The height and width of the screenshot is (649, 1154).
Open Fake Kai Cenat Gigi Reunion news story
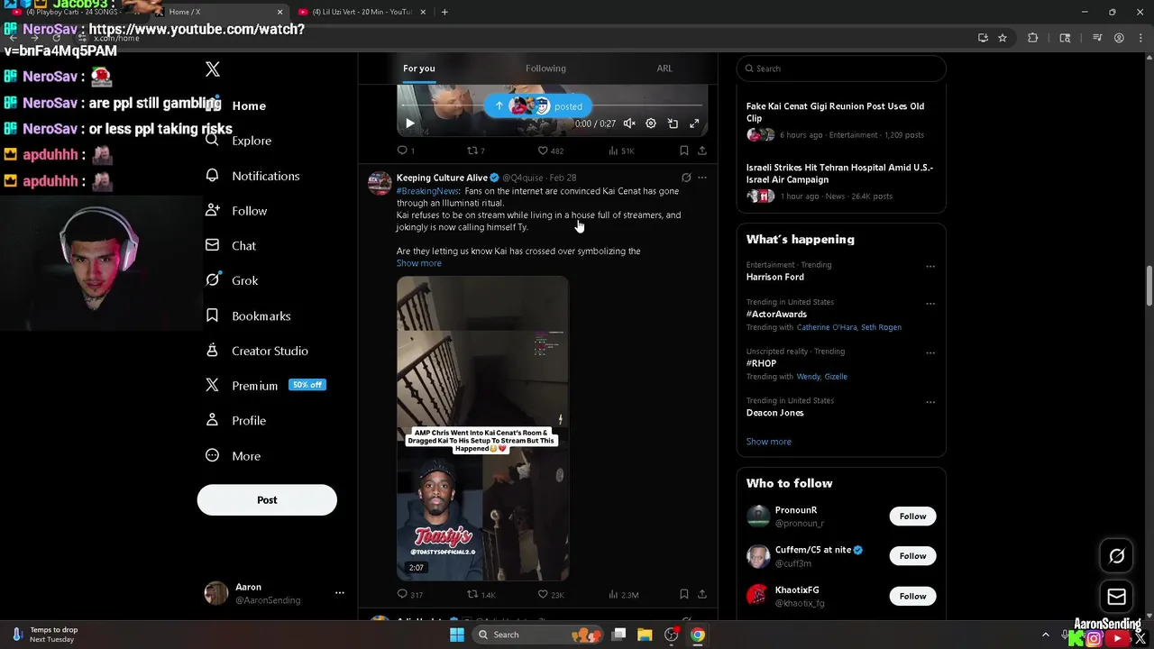click(841, 120)
